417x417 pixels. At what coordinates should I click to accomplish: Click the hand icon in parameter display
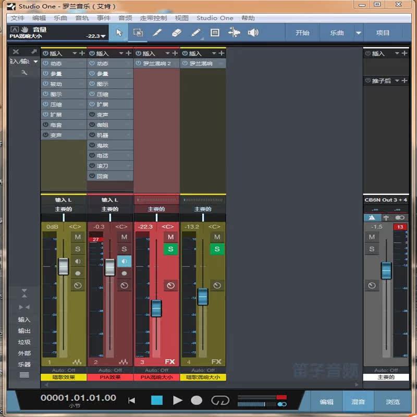tap(24, 29)
